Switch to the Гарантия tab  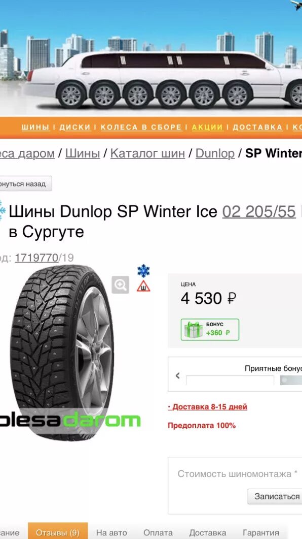click(260, 533)
